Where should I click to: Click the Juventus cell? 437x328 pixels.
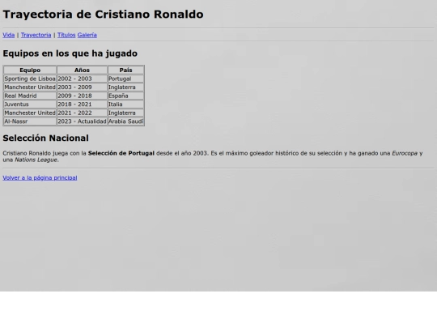[x=30, y=104]
